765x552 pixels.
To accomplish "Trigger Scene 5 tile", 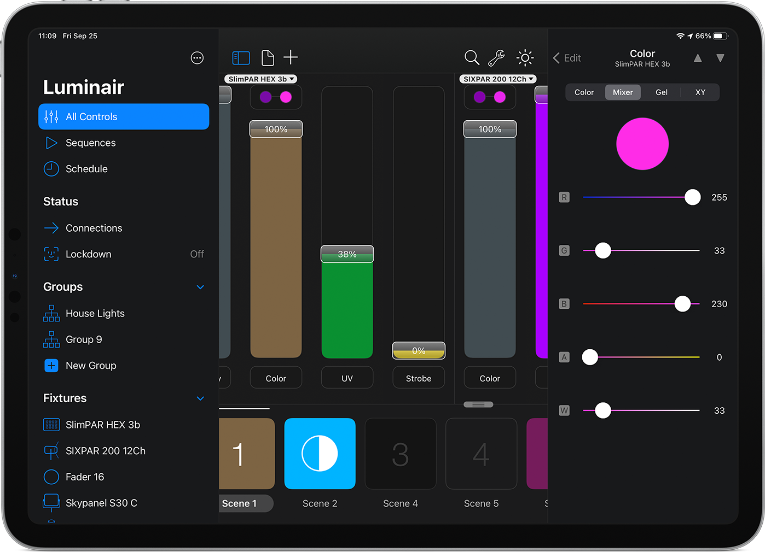I will (482, 454).
